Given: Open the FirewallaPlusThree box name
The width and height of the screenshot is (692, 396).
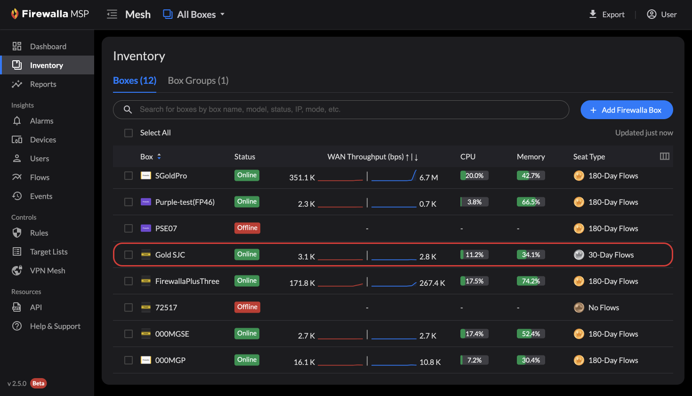Looking at the screenshot, I should tap(187, 281).
